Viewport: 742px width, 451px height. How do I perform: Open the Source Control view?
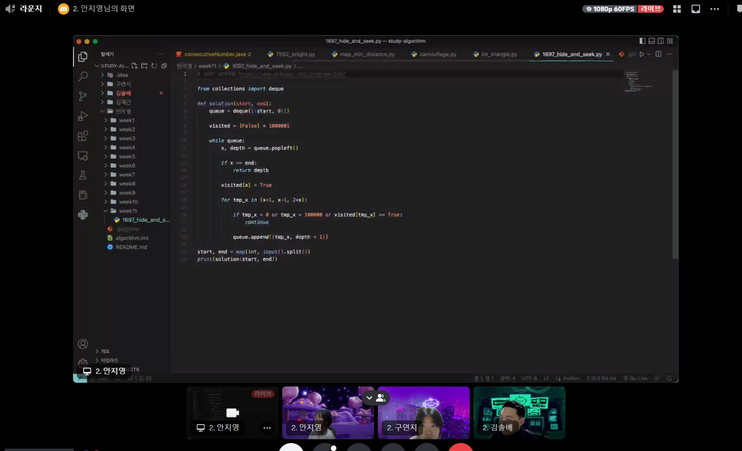(83, 96)
